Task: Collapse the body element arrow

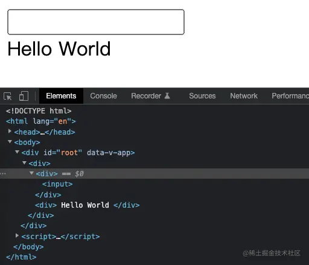Action: pyautogui.click(x=10, y=142)
